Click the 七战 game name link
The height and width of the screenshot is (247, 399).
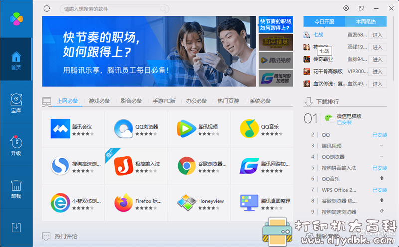click(x=318, y=35)
